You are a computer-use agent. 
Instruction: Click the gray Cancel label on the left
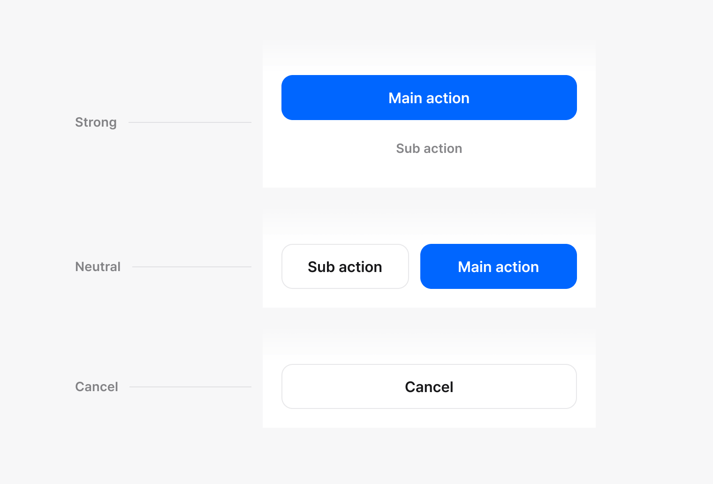point(97,387)
